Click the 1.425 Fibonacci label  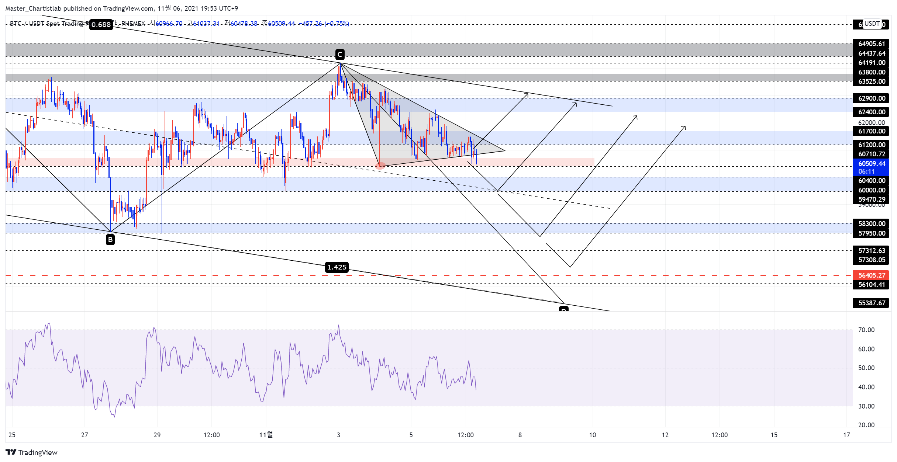coord(337,267)
